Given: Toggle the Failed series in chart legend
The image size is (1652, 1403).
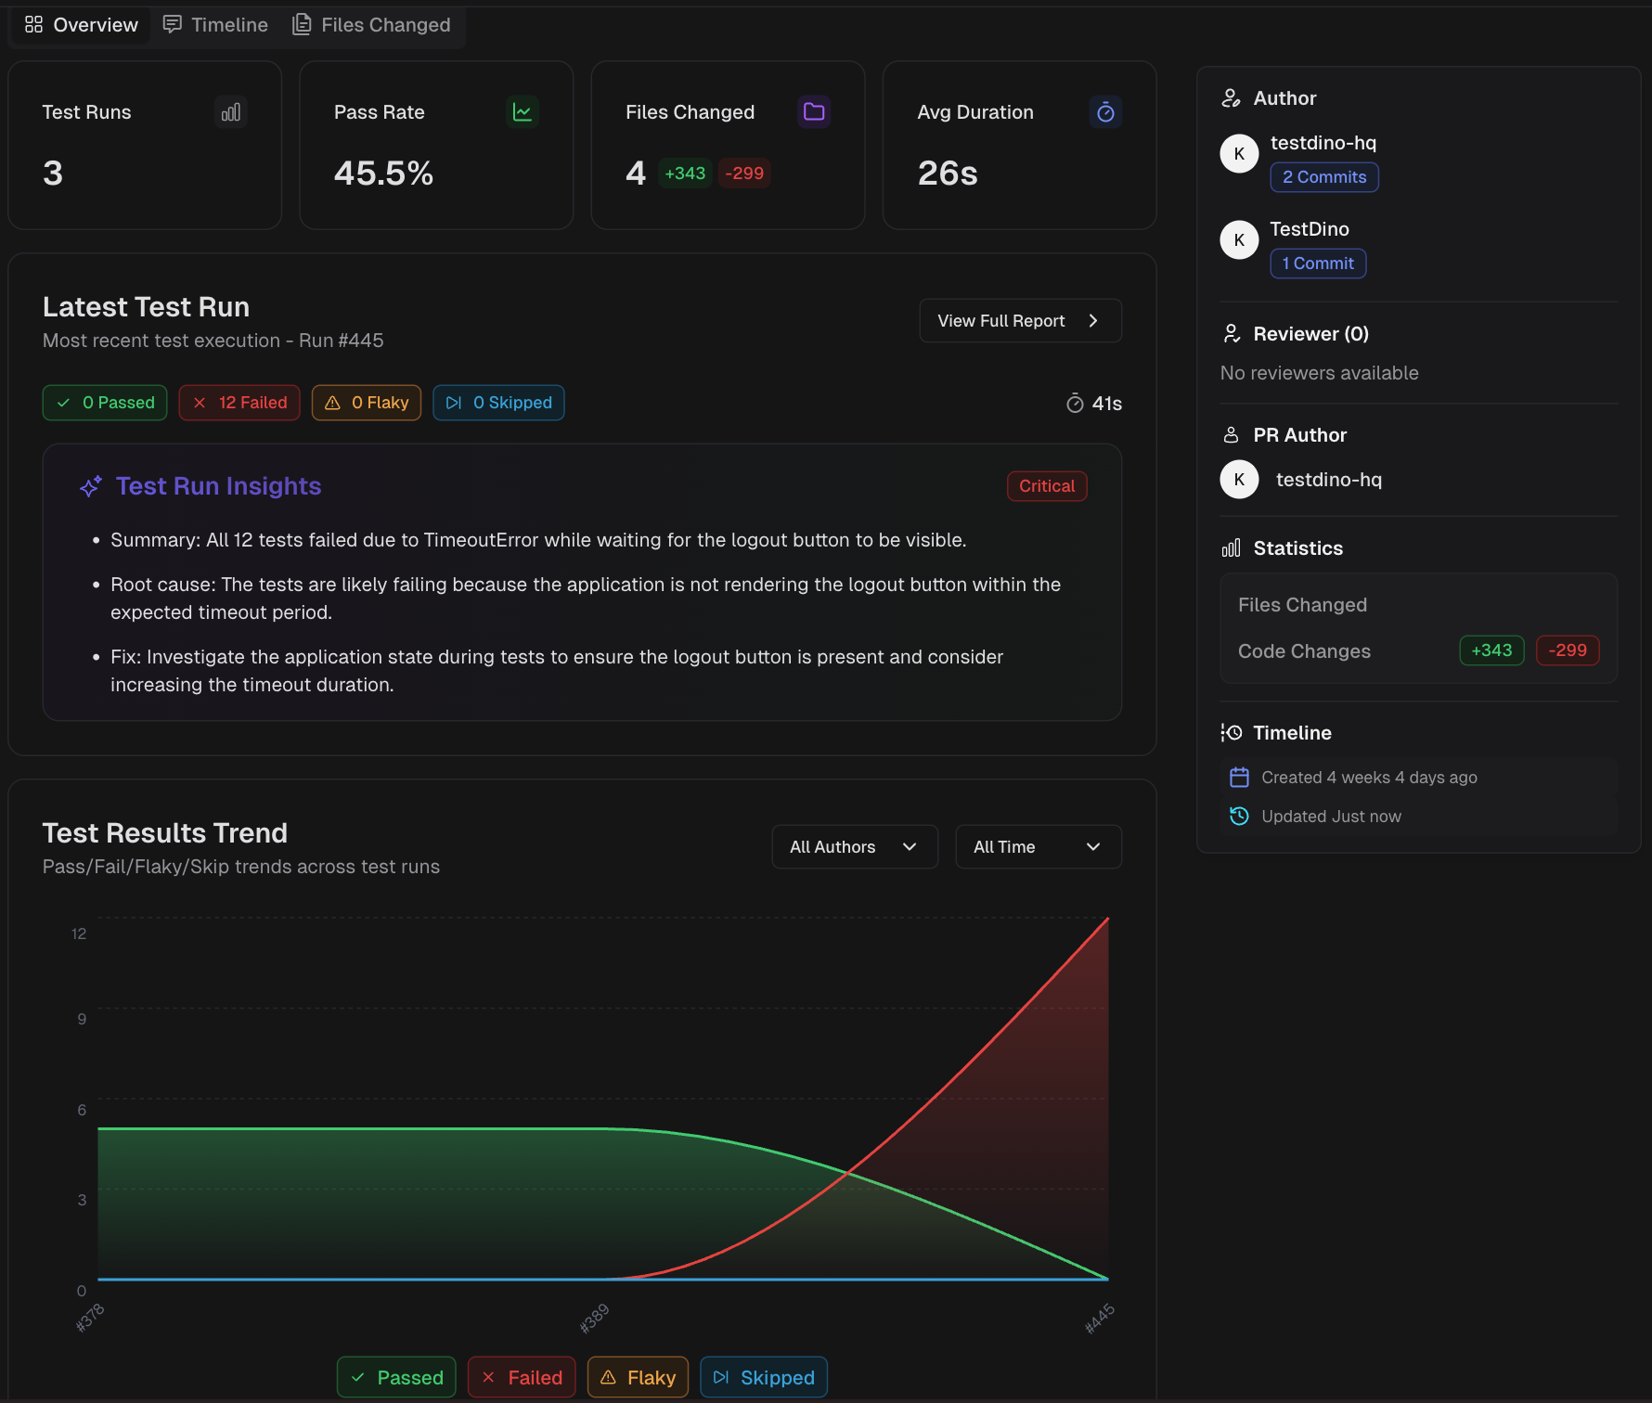Looking at the screenshot, I should 522,1377.
